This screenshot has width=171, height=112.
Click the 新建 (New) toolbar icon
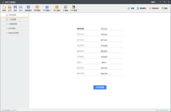(4, 8)
